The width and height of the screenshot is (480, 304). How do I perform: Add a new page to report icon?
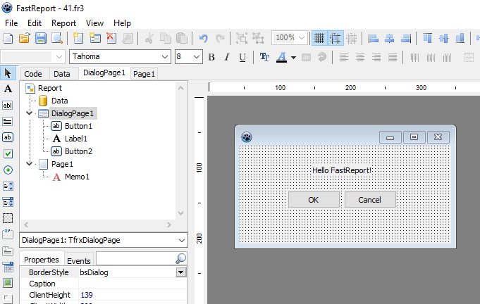[78, 38]
